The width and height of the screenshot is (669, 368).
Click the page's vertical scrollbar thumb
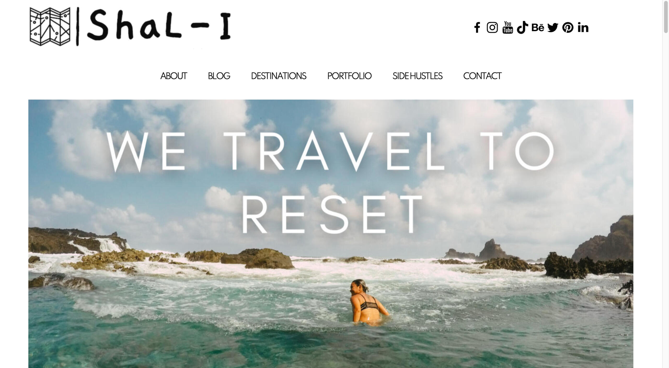[666, 20]
